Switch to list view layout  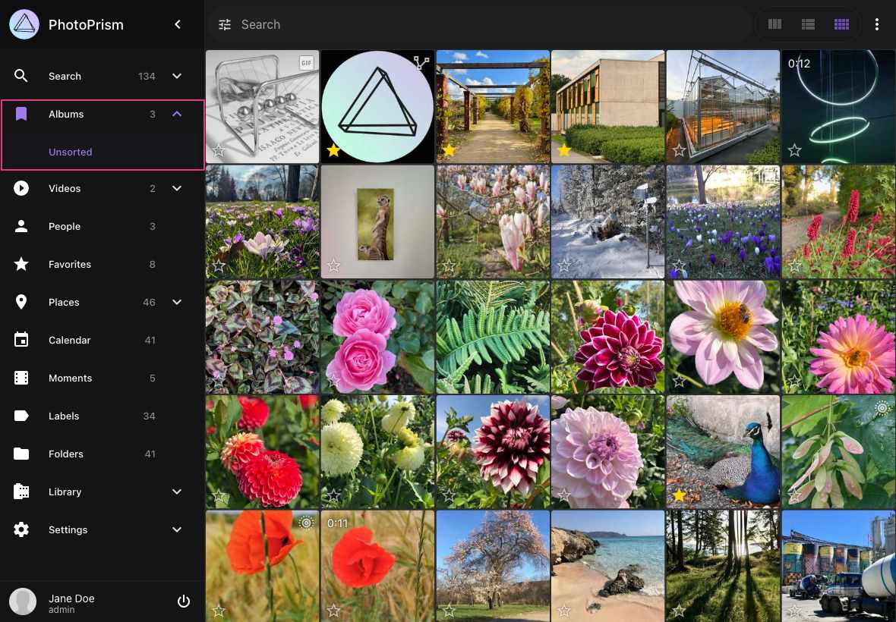[808, 24]
